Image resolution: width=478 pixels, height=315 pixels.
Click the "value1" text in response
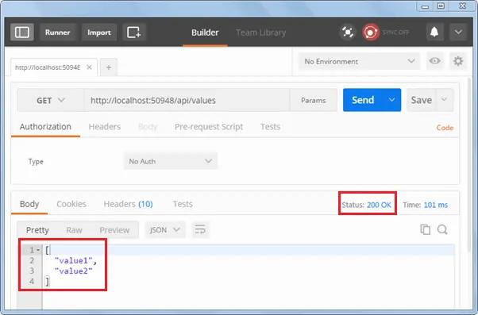click(74, 260)
